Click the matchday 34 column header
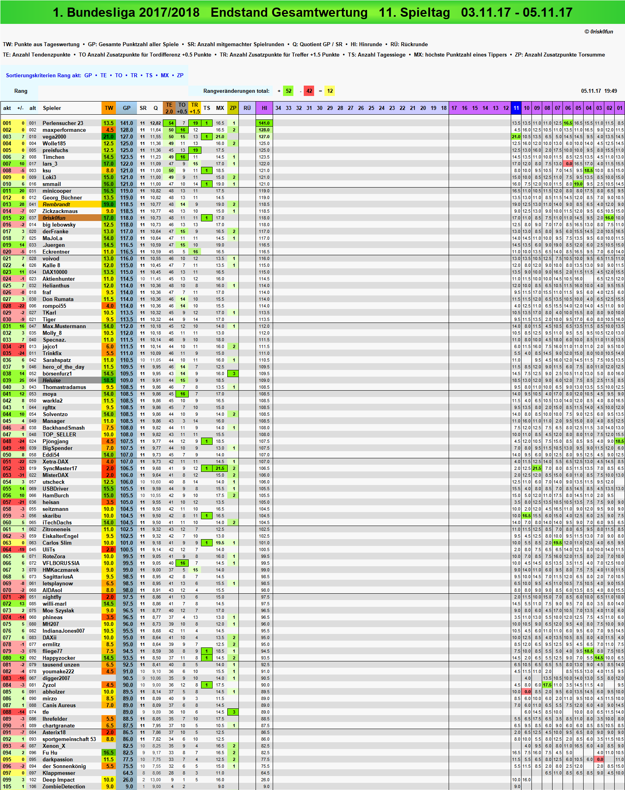The height and width of the screenshot is (790, 625). (x=278, y=108)
